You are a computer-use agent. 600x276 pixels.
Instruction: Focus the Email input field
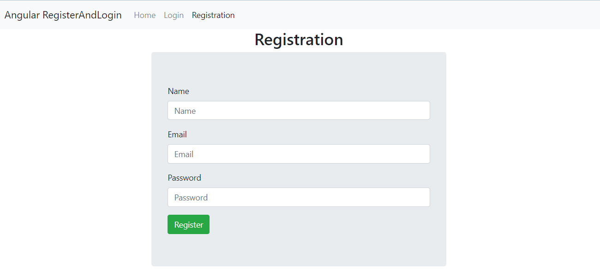point(299,153)
